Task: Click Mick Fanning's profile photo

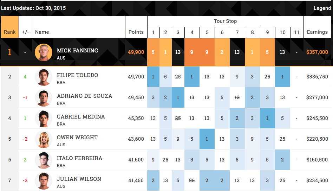Action: (x=44, y=52)
